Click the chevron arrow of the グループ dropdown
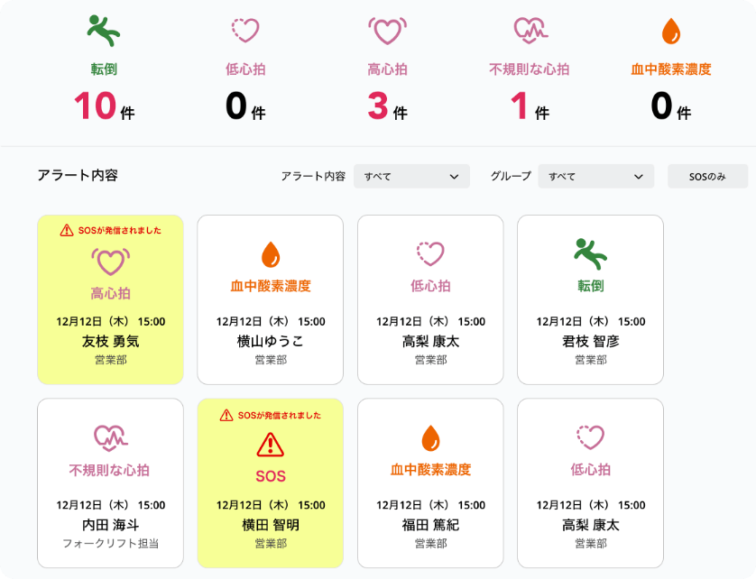The height and width of the screenshot is (579, 756). pyautogui.click(x=639, y=177)
